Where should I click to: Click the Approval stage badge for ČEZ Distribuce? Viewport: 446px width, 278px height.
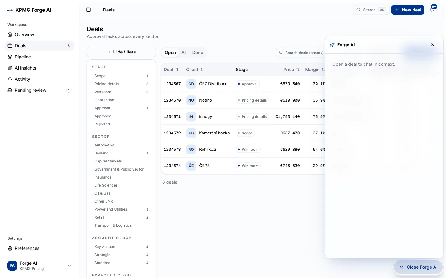[248, 84]
